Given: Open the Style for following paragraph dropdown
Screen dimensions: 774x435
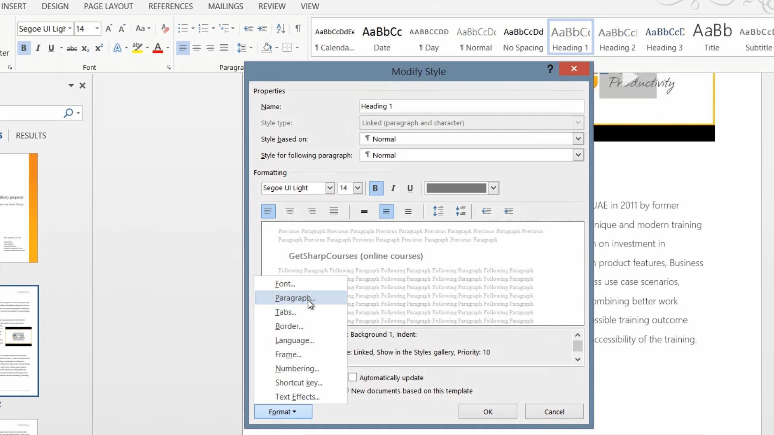Looking at the screenshot, I should 578,155.
